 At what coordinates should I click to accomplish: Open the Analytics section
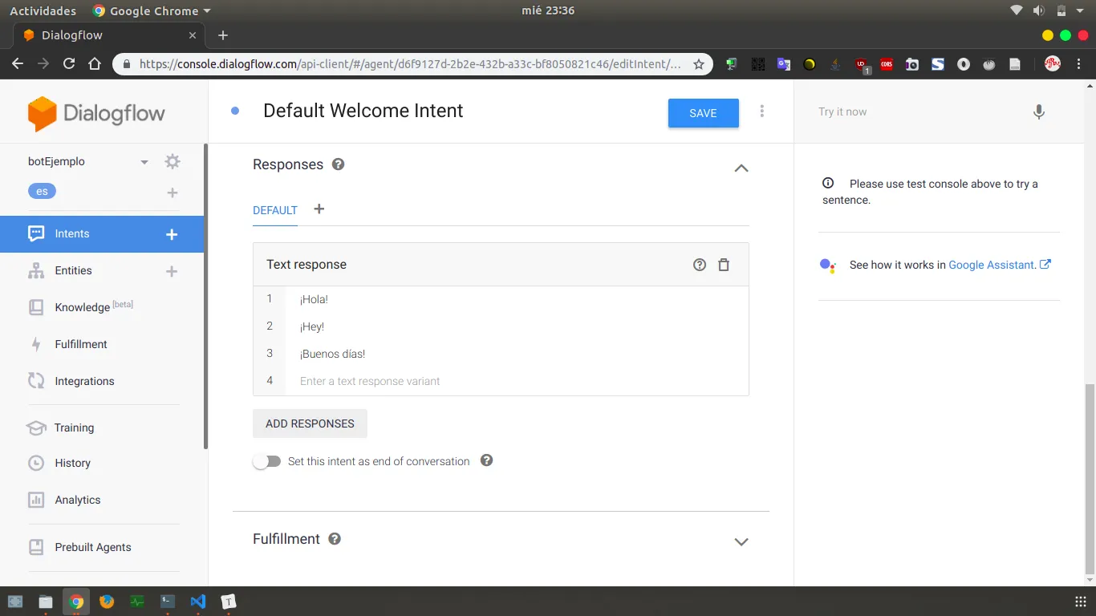(77, 500)
